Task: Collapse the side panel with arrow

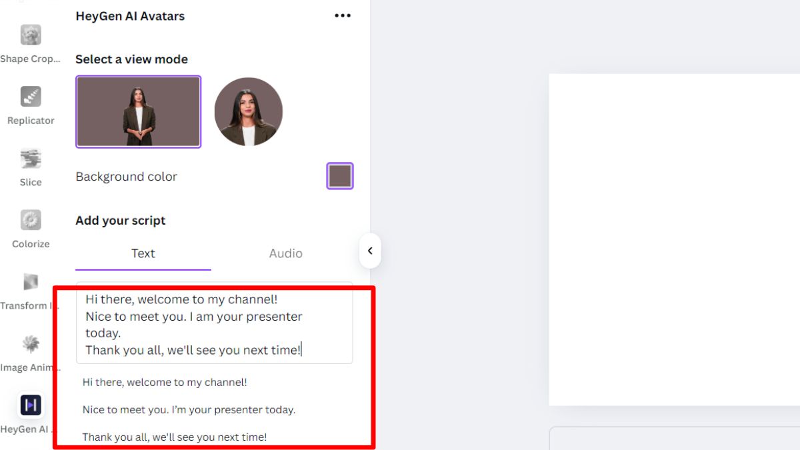Action: pos(370,251)
